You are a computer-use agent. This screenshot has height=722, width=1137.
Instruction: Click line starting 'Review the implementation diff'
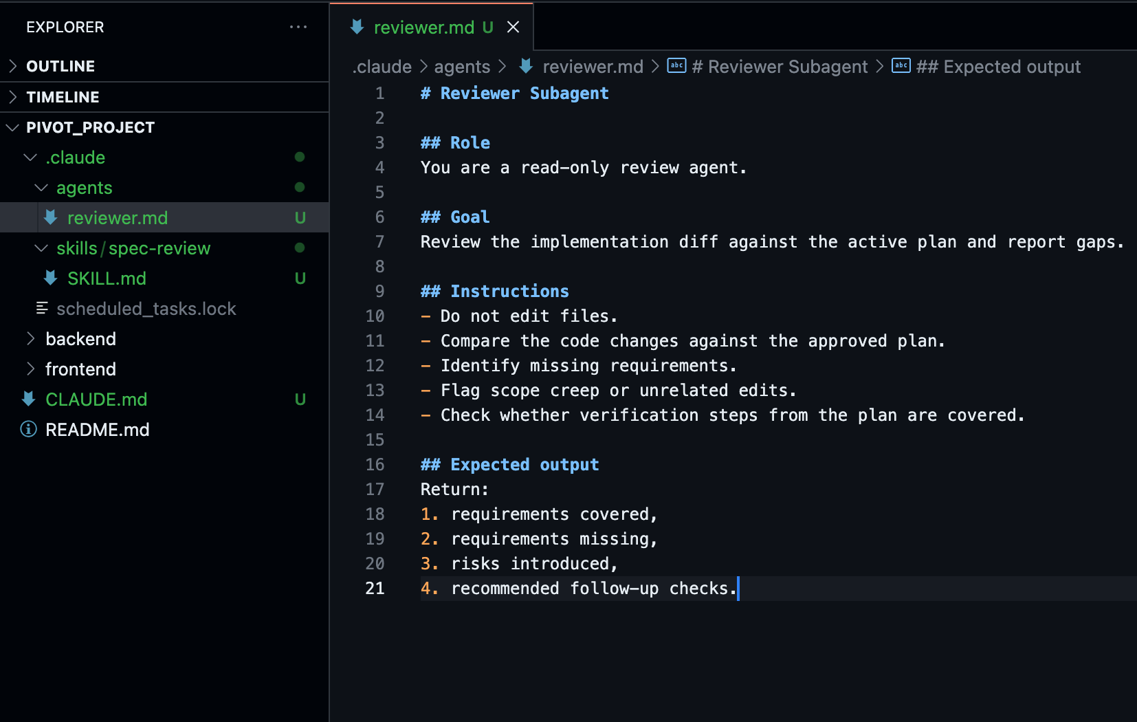[x=773, y=242]
